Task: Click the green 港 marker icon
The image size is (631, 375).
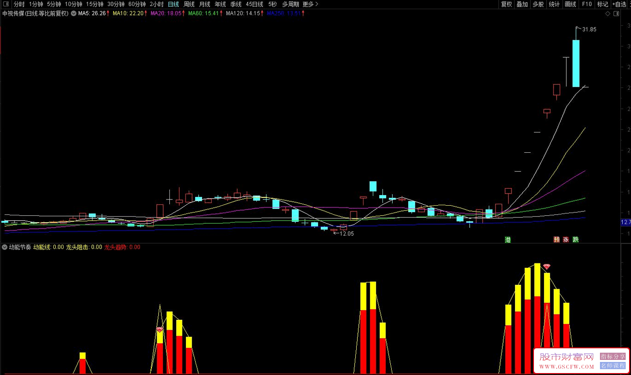Action: [x=508, y=239]
